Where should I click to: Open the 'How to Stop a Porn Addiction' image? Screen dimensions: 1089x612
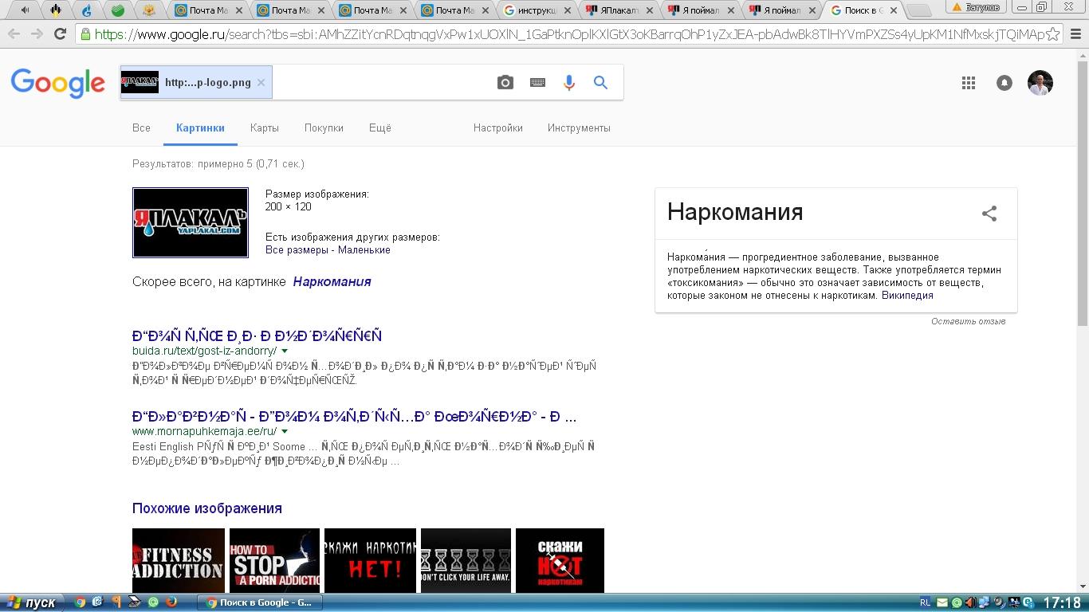[274, 561]
